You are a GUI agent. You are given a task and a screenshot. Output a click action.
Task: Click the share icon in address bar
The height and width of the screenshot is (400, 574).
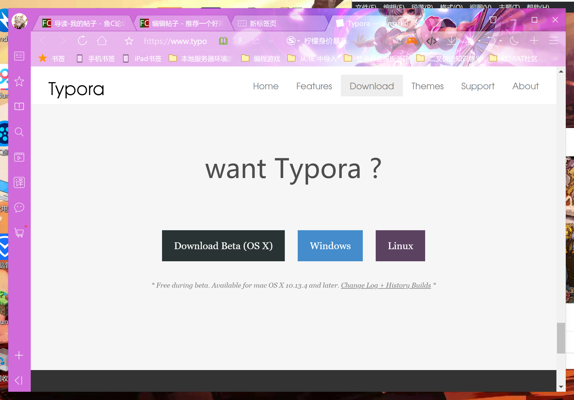[x=256, y=41]
